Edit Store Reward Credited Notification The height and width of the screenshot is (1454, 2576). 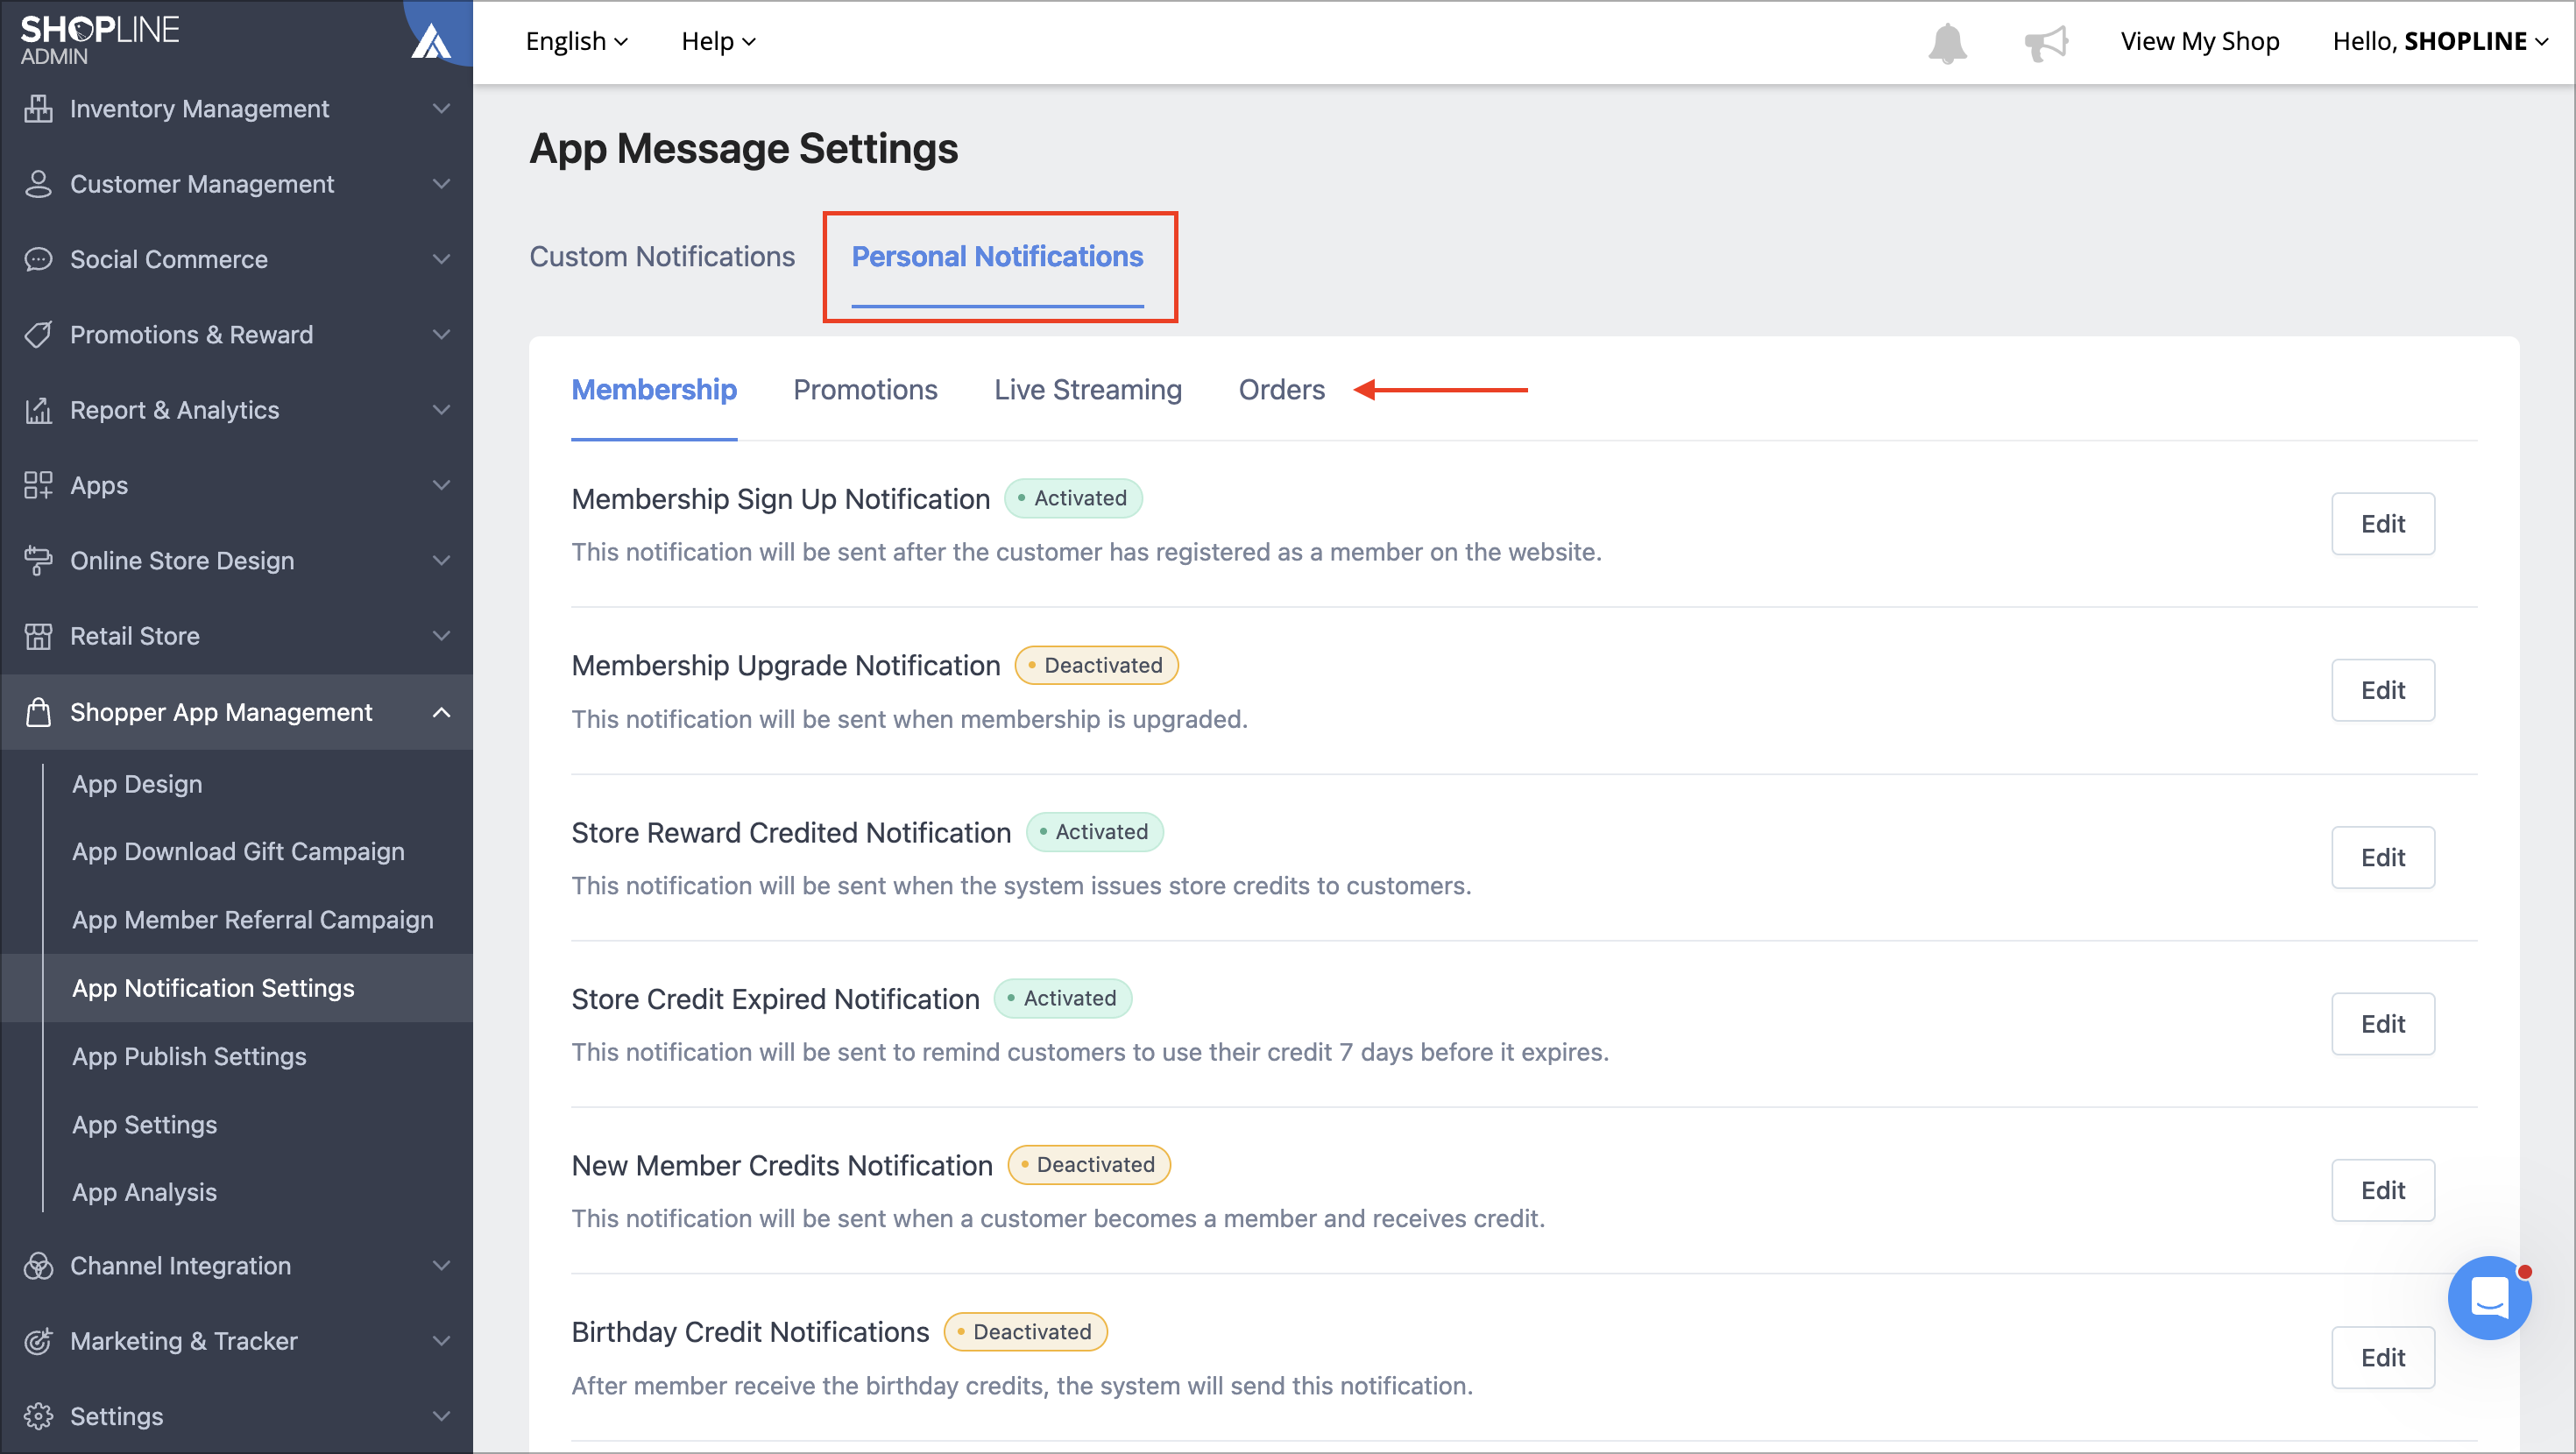pos(2383,857)
